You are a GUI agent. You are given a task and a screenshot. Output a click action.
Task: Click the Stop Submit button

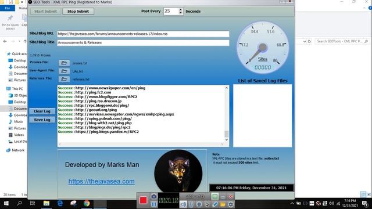click(x=78, y=12)
